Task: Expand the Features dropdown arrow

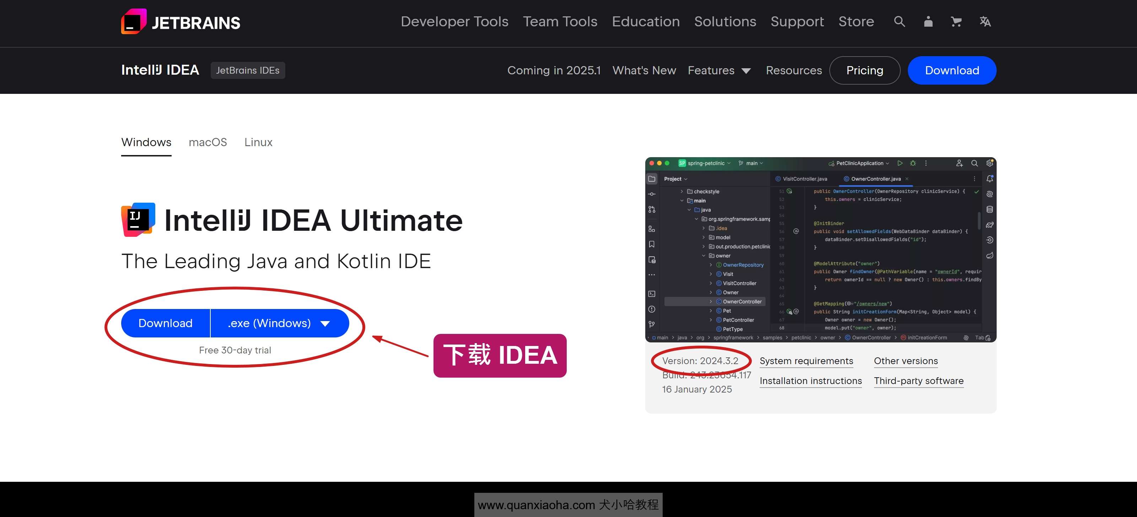Action: [746, 71]
